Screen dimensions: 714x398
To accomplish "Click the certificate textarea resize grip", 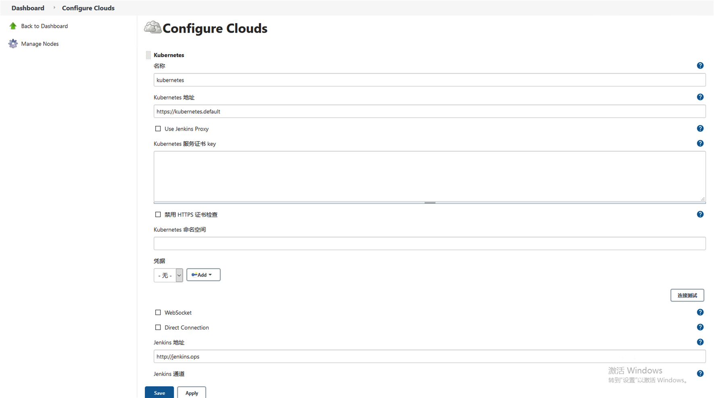I will click(x=703, y=199).
